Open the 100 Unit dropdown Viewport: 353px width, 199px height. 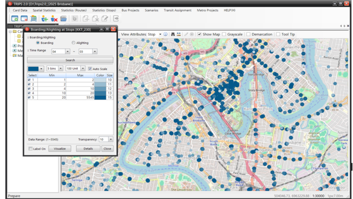83,68
